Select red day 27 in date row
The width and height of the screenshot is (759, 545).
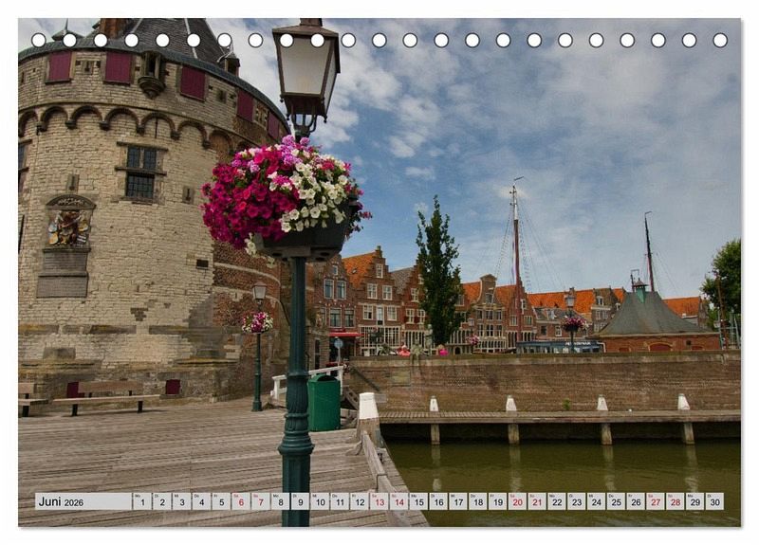[656, 501]
